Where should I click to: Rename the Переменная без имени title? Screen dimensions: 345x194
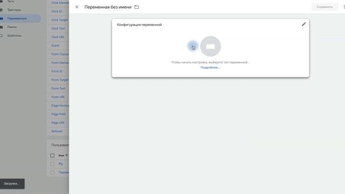tap(108, 7)
